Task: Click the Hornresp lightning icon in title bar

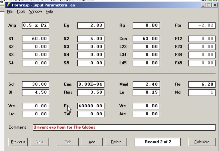Action: (x=8, y=5)
